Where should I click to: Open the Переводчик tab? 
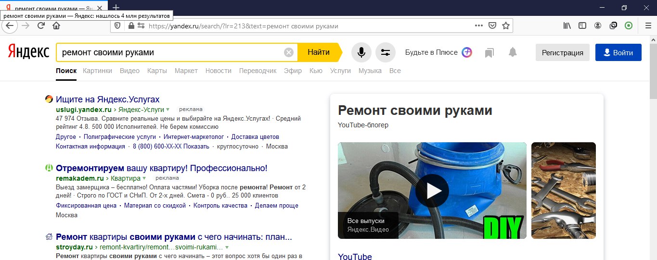pos(258,71)
